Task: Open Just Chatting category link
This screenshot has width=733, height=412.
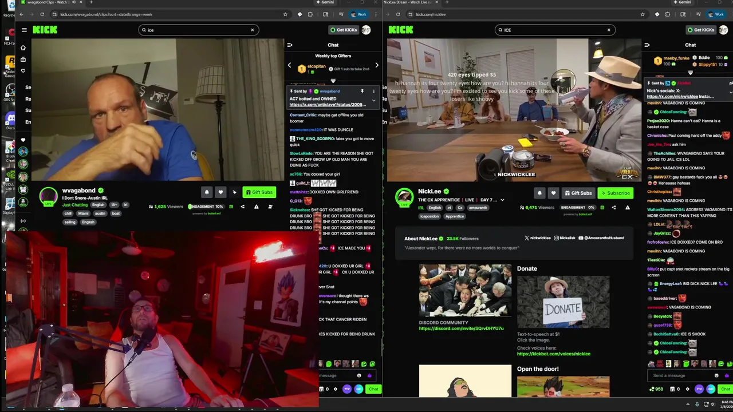Action: tap(74, 204)
